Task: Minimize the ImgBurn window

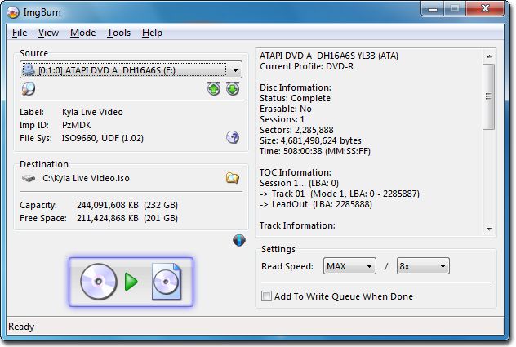Action: (x=433, y=9)
